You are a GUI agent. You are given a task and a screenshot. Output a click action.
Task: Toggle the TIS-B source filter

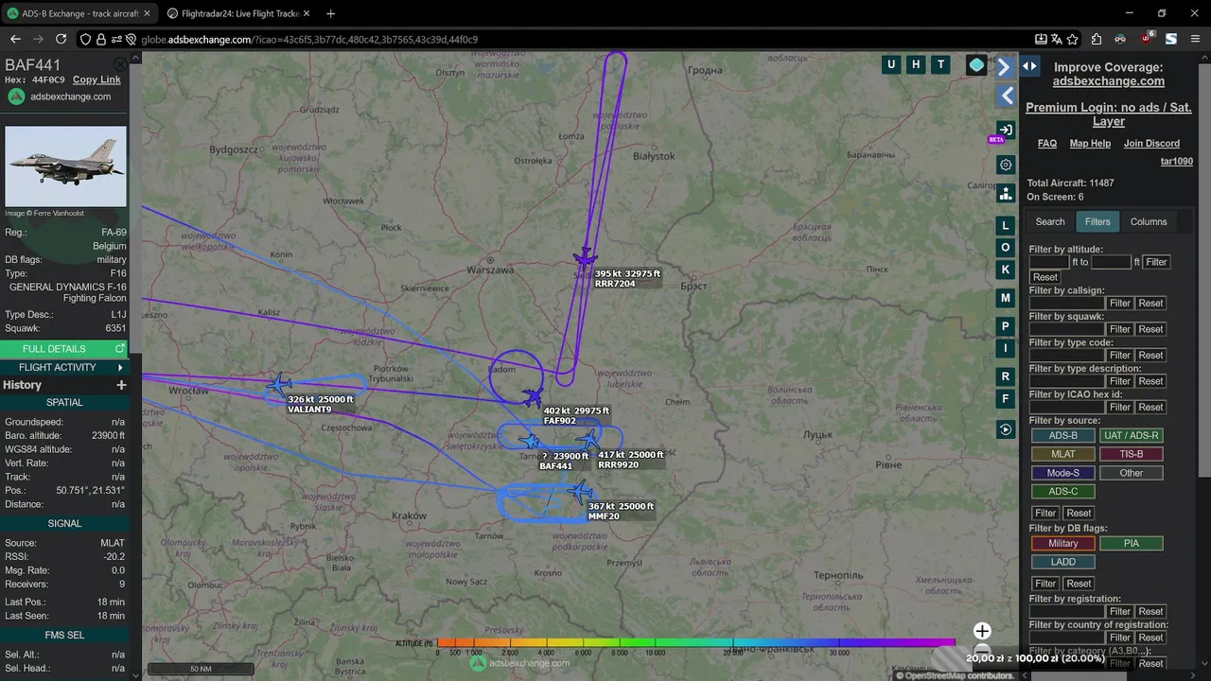(1131, 454)
